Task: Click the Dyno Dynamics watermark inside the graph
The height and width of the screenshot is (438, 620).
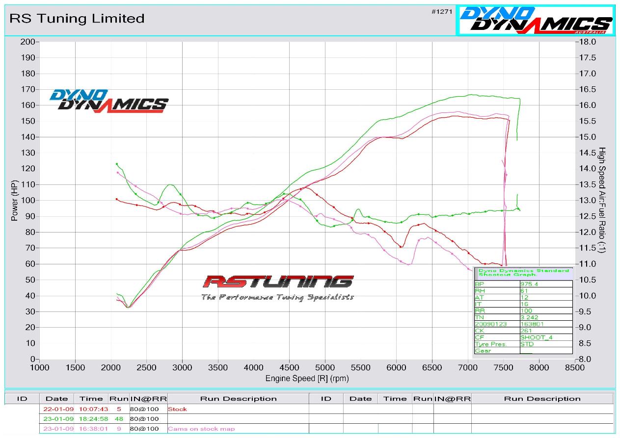Action: (x=108, y=101)
